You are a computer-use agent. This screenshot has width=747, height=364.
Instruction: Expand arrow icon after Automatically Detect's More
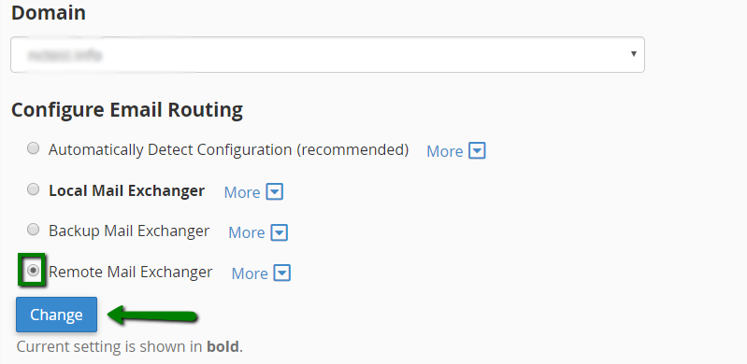coord(478,151)
